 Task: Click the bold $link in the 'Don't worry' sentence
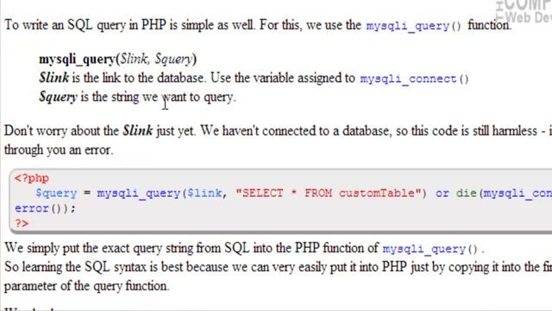(x=138, y=130)
